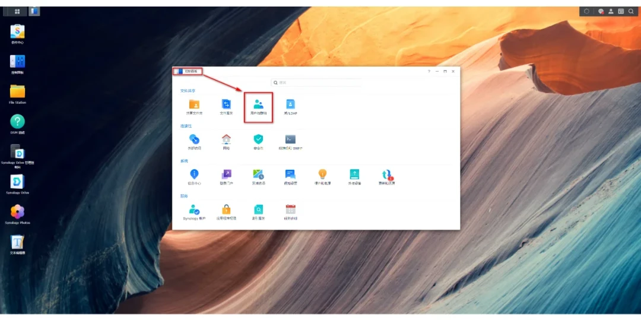
Task: Open Text Editor desktop shortcut
Action: tap(17, 245)
